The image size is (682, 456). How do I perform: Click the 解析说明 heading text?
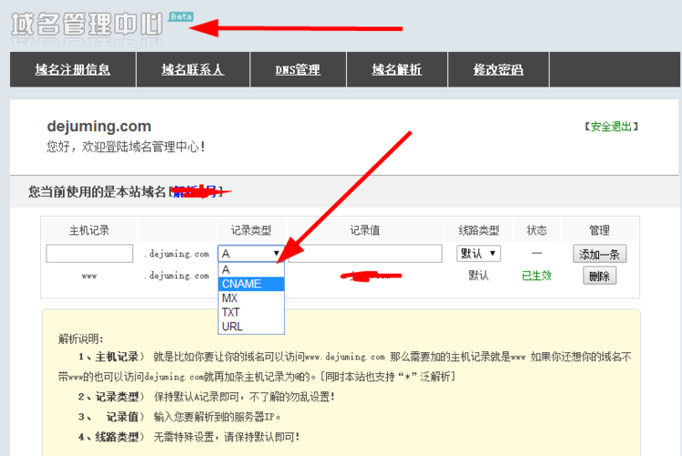tap(80, 338)
